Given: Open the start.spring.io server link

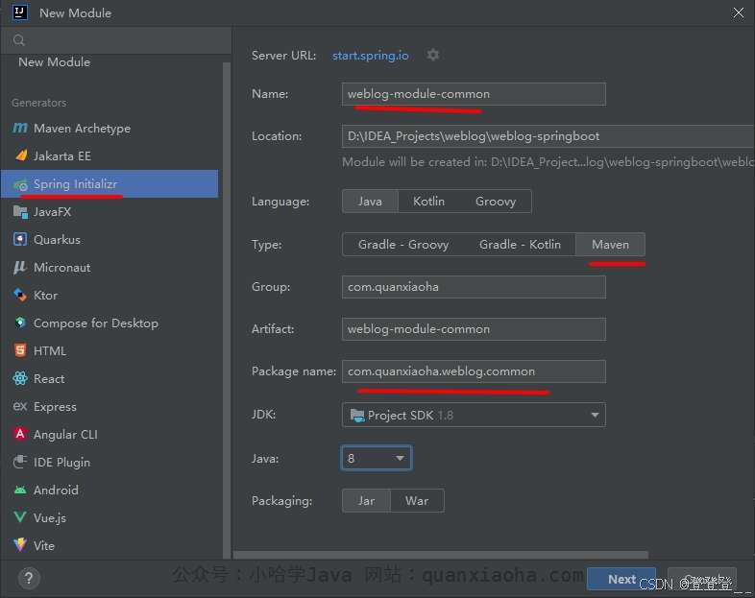Looking at the screenshot, I should (x=370, y=56).
